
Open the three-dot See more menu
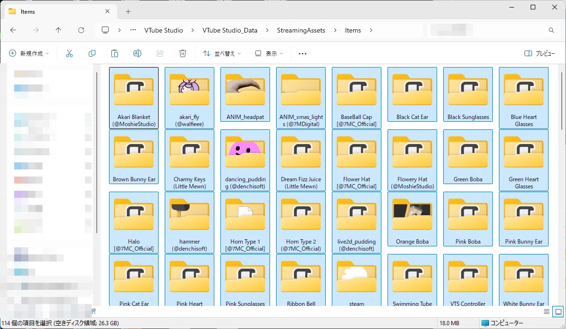(x=303, y=54)
